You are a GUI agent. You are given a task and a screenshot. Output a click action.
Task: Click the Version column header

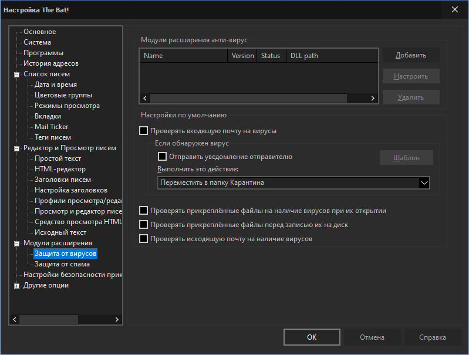point(242,56)
